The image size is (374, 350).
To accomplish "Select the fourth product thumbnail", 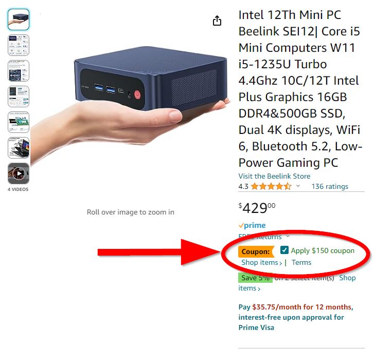I will tap(19, 96).
